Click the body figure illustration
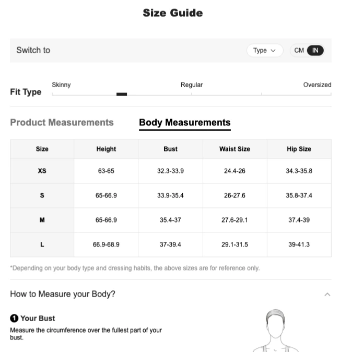Image resolution: width=352 pixels, height=352 pixels. click(275, 331)
